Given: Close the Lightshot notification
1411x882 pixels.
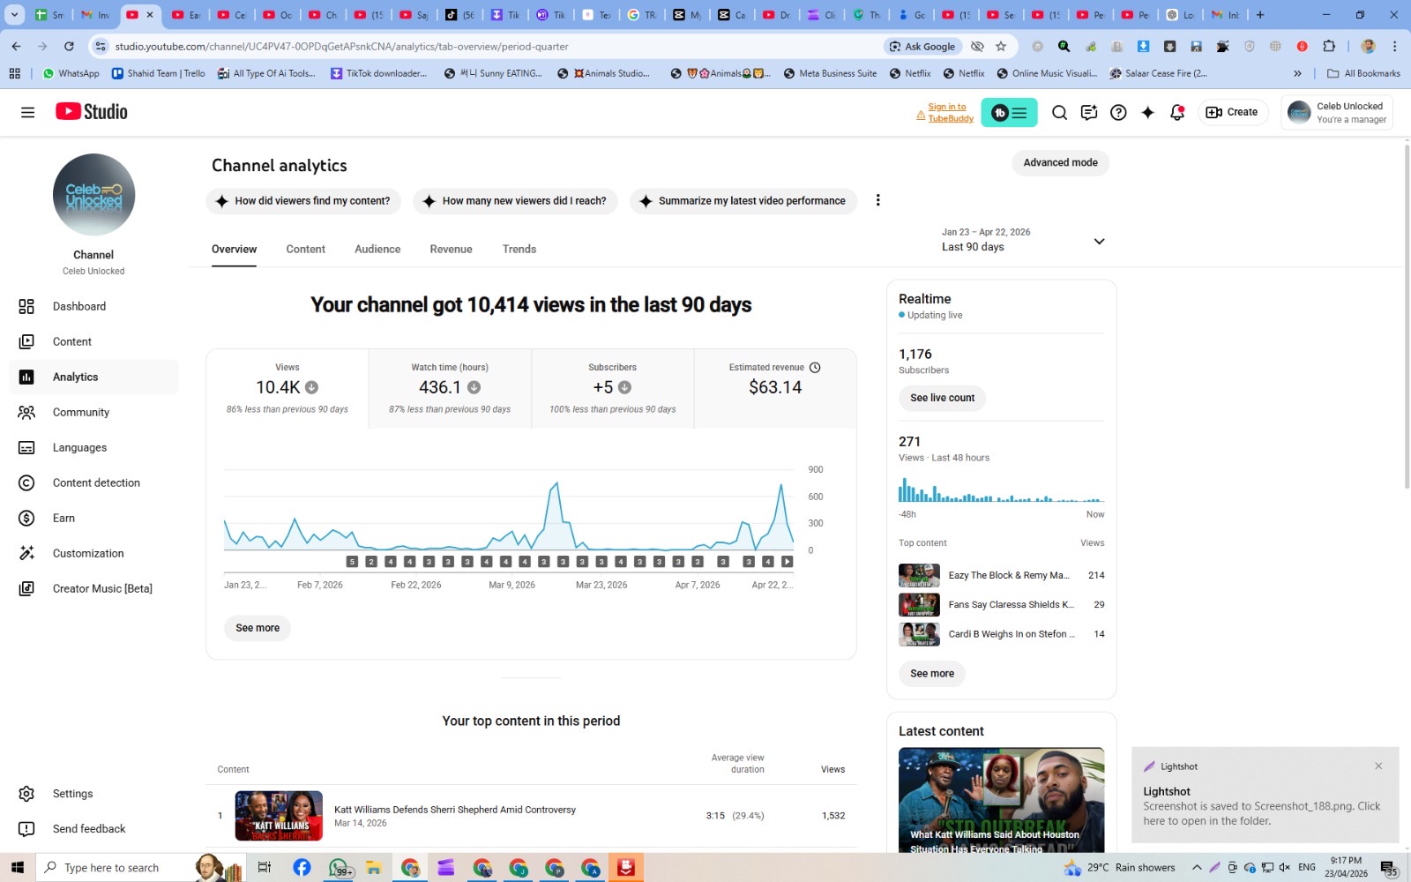Looking at the screenshot, I should coord(1378,766).
